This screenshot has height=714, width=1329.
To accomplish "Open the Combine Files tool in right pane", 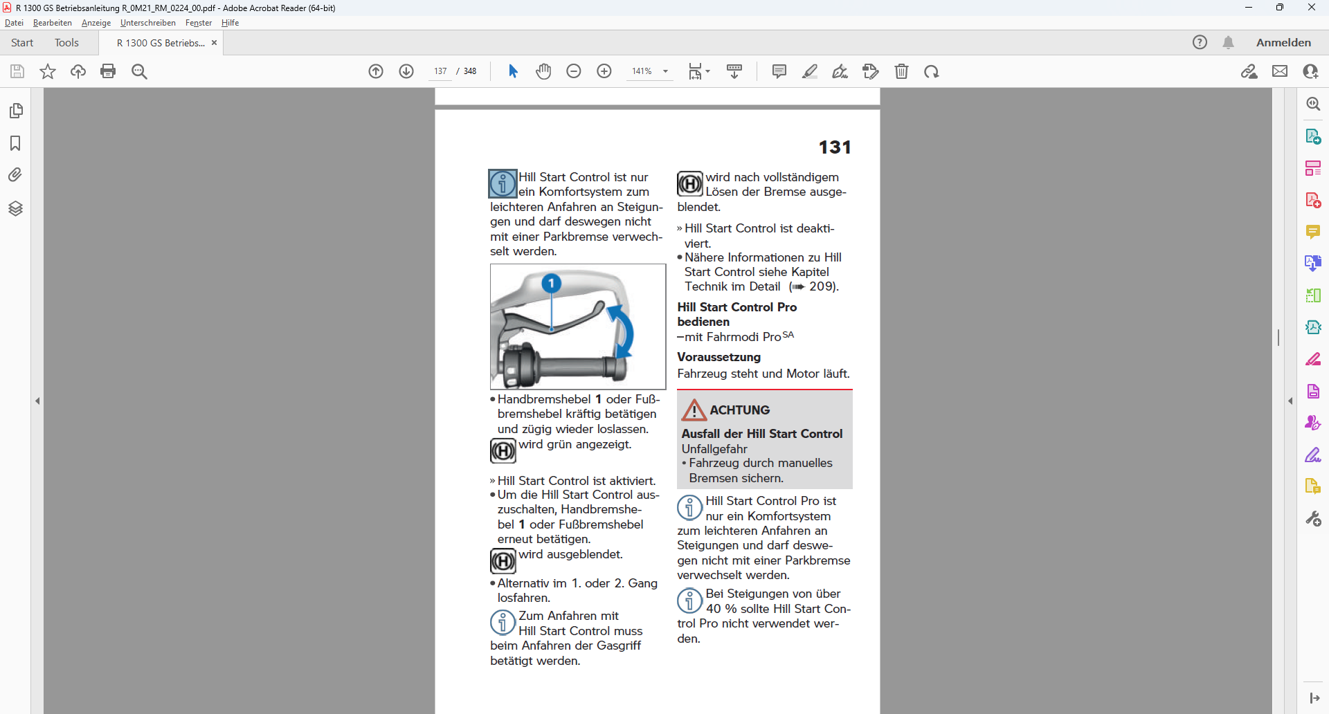I will [x=1313, y=264].
